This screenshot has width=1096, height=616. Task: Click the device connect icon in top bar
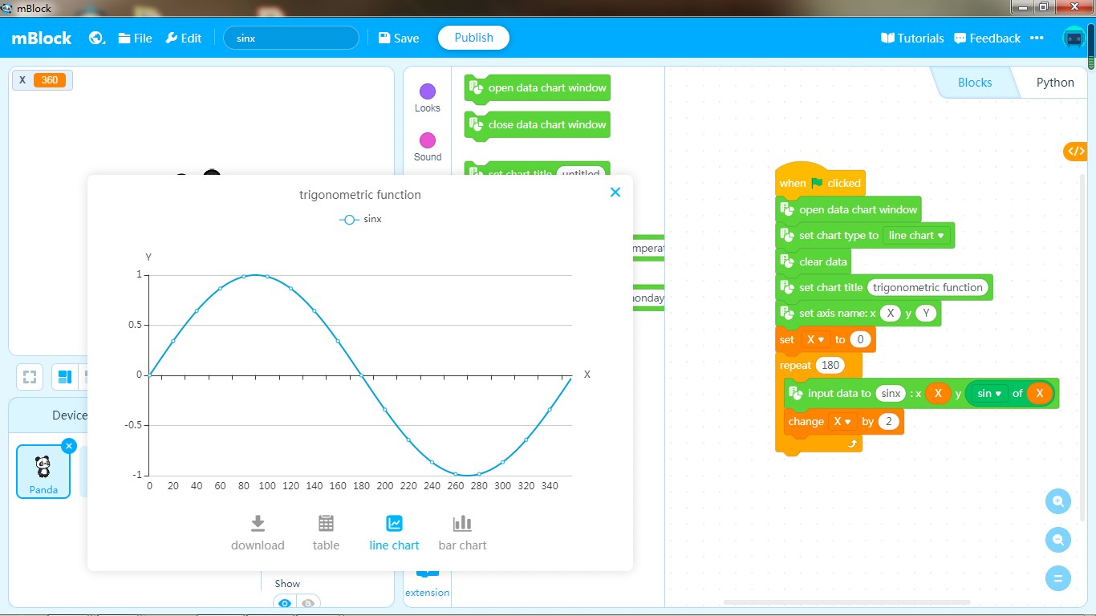[1074, 37]
